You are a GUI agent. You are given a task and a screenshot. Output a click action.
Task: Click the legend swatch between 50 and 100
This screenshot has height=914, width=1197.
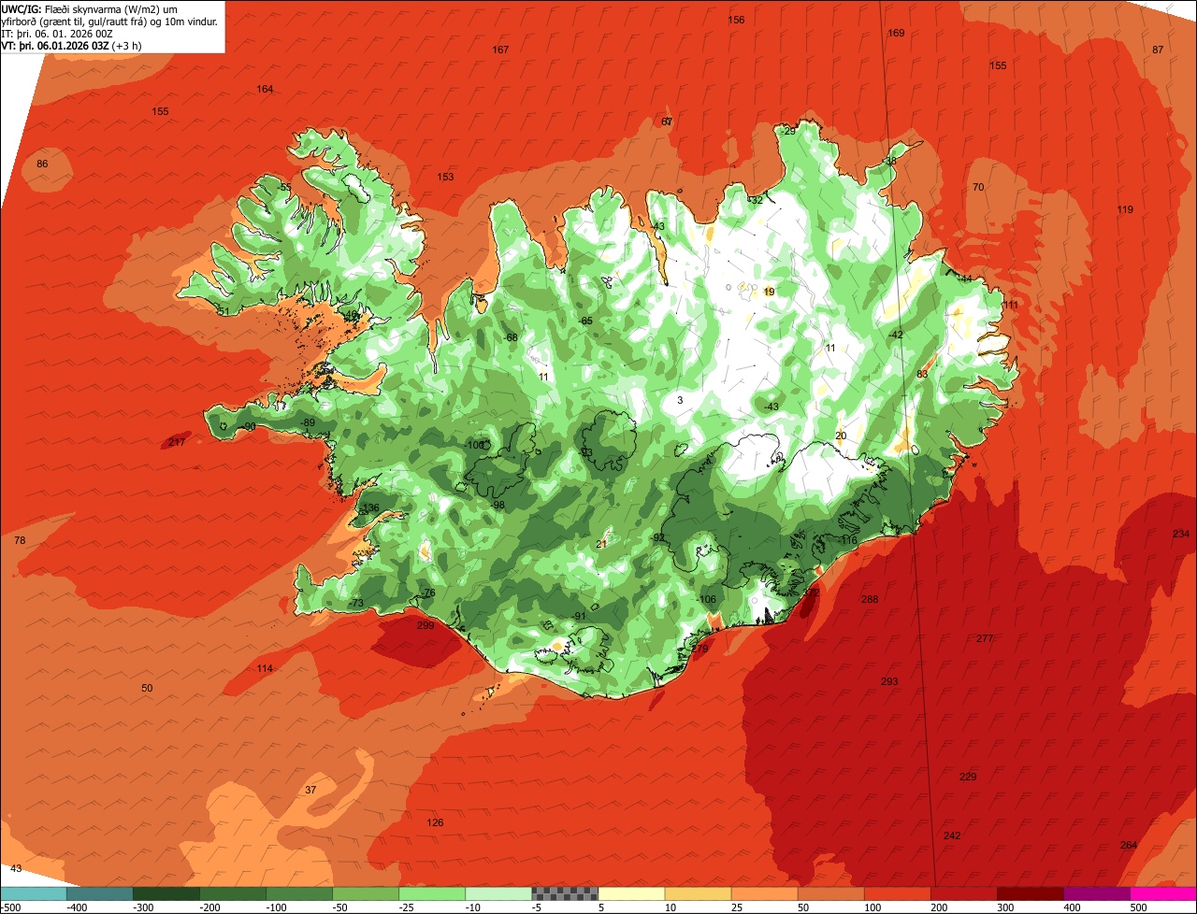click(x=830, y=893)
